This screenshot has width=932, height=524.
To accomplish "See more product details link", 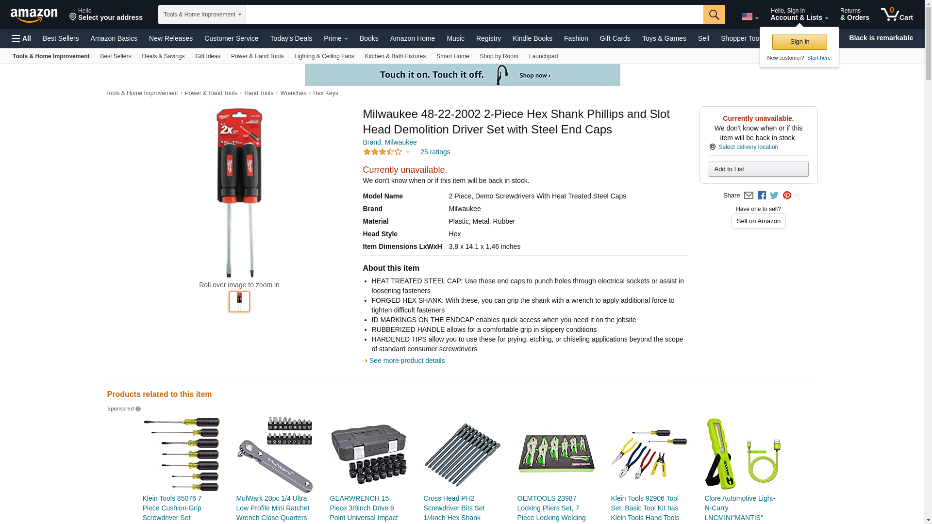I will [x=407, y=360].
